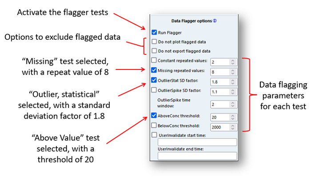Uncheck the Missing repeated values test
Viewport: 315px width, 177px height.
pos(154,70)
